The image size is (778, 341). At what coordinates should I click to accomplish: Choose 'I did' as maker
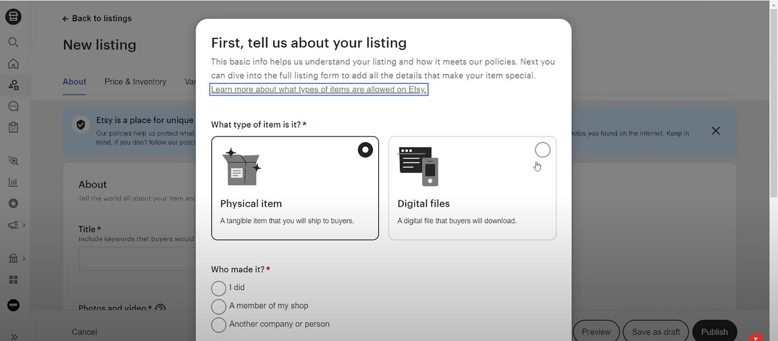coord(219,288)
